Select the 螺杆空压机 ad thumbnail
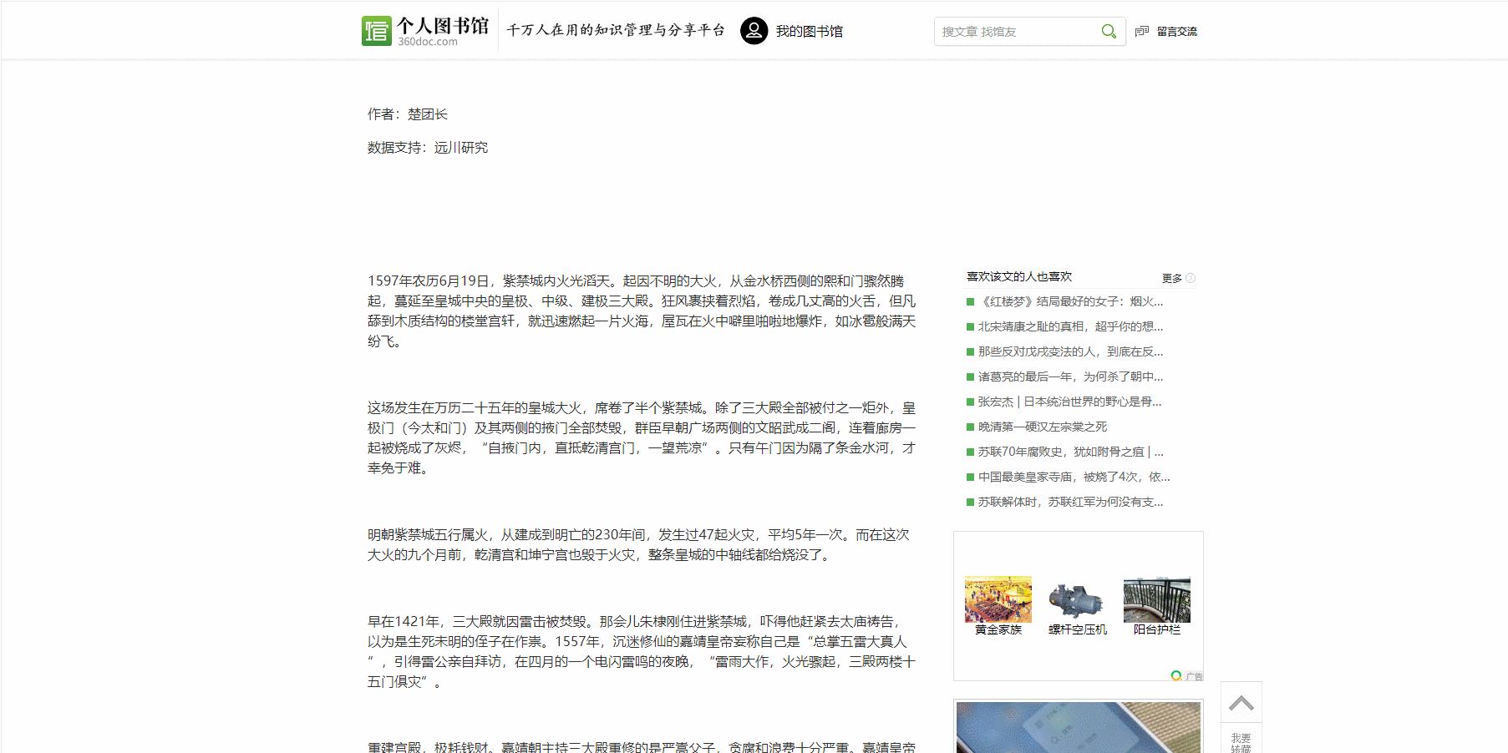 pyautogui.click(x=1077, y=599)
